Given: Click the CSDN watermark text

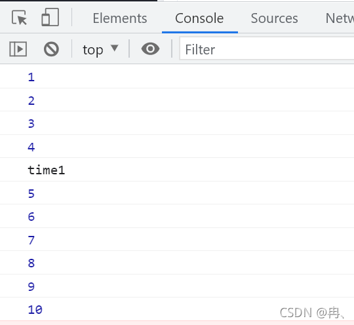Looking at the screenshot, I should (x=312, y=313).
